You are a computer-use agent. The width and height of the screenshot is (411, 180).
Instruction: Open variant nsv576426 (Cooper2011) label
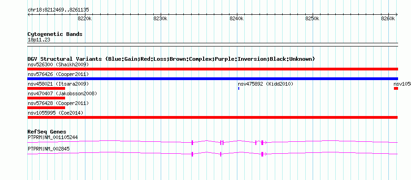(58, 74)
